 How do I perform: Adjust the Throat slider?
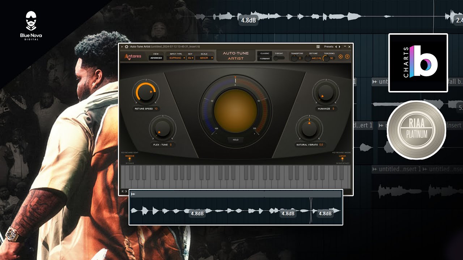279,58
